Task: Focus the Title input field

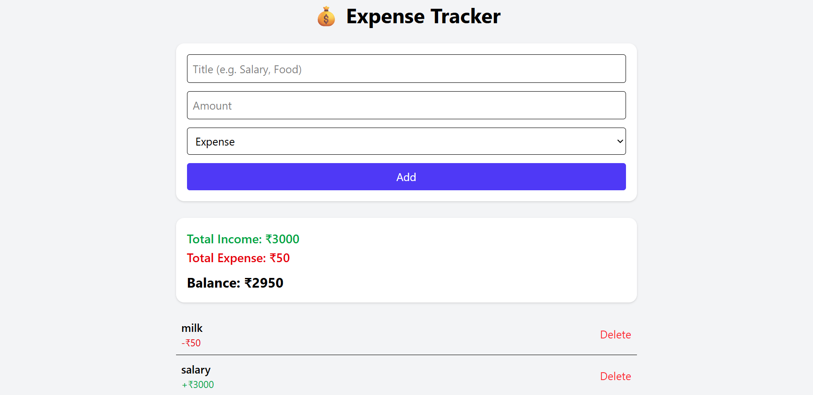Action: point(406,69)
